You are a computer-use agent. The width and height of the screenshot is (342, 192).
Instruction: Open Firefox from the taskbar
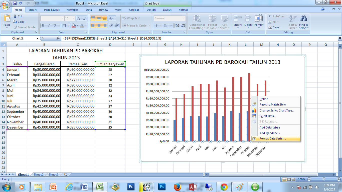pyautogui.click(x=178, y=187)
